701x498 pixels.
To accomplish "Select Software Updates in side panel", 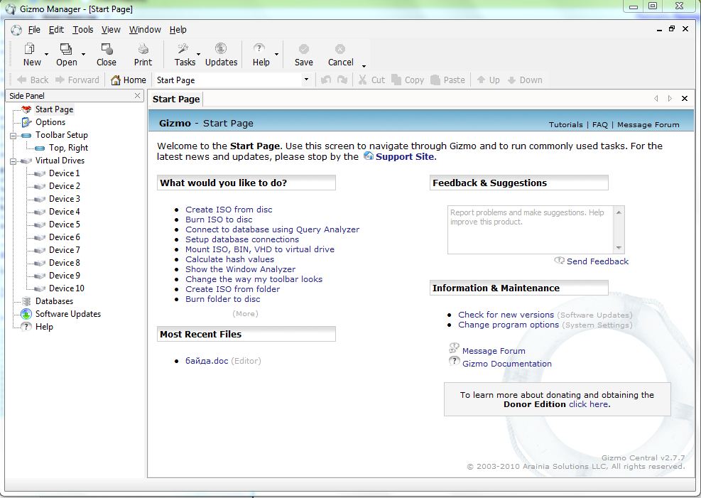I will pos(68,314).
